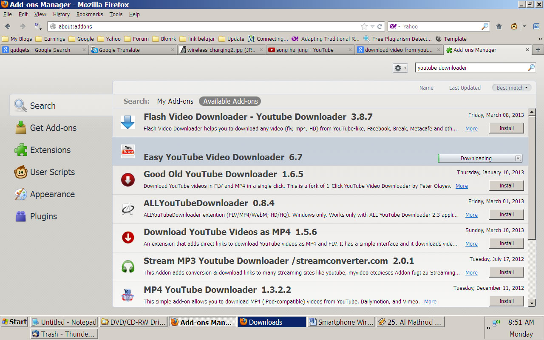This screenshot has height=340, width=544.
Task: Click the add-on list scrollbar thumb
Action: (532, 178)
